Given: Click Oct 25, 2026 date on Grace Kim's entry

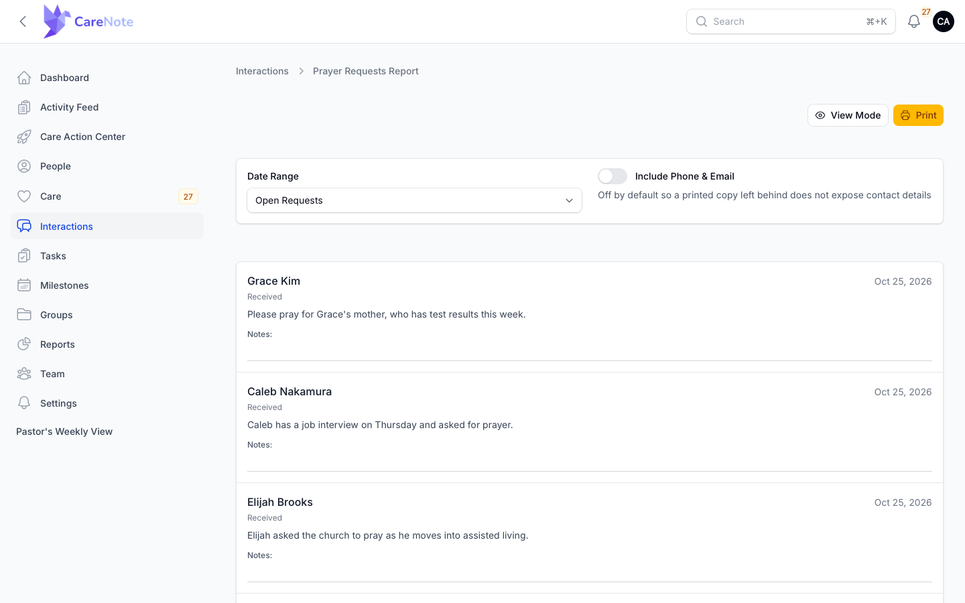Looking at the screenshot, I should (x=903, y=281).
